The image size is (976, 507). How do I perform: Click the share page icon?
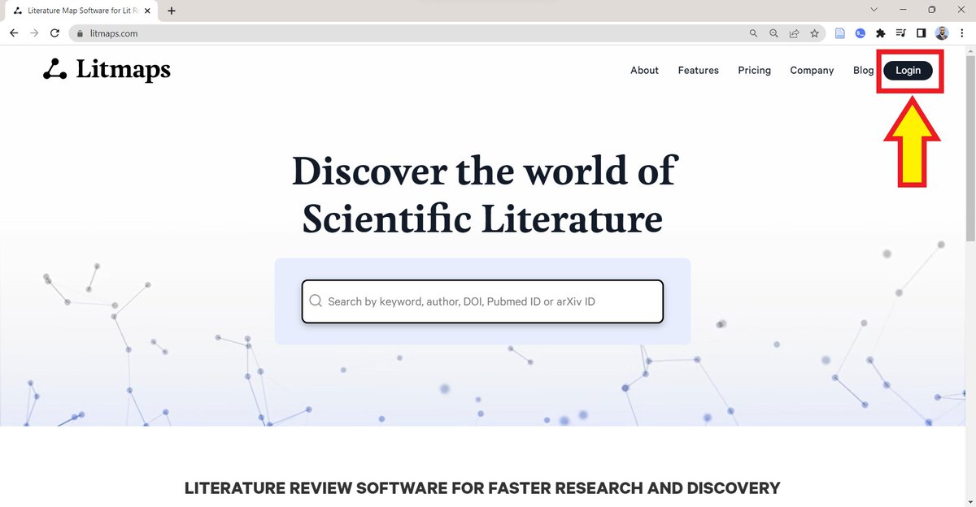click(795, 34)
